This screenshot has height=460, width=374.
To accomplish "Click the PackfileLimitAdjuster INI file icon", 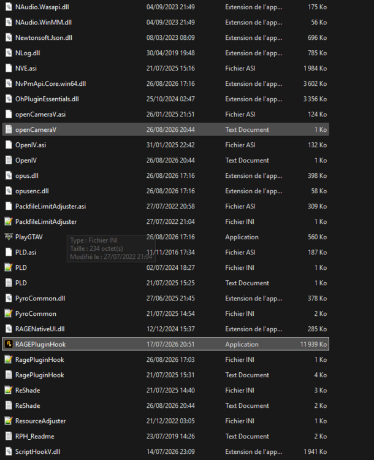I will [9, 221].
